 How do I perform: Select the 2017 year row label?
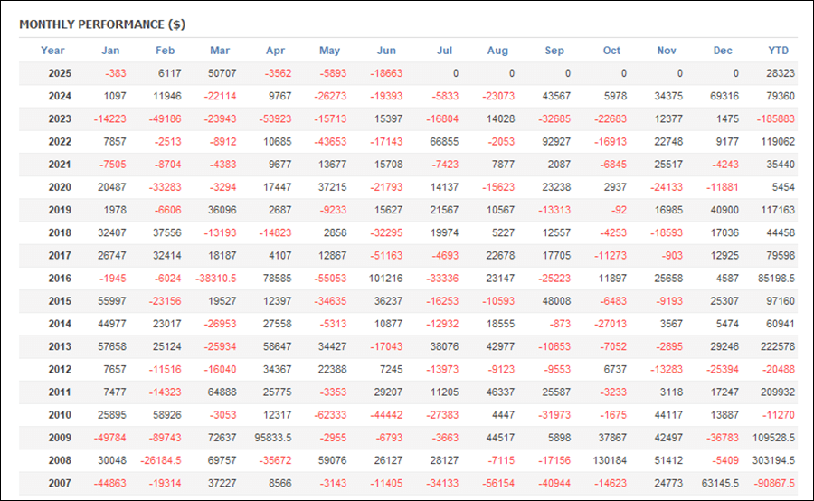tap(60, 255)
